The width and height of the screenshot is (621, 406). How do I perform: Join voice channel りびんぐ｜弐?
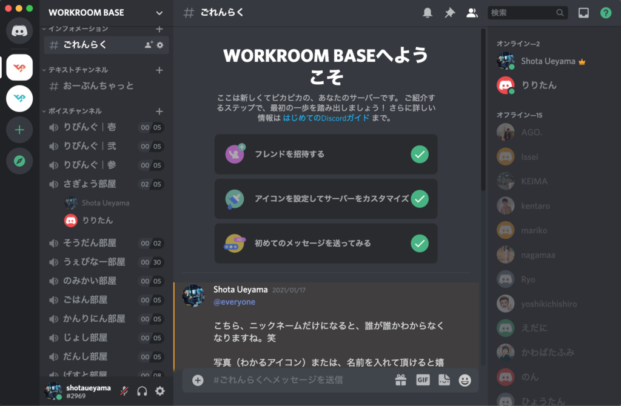coord(107,147)
